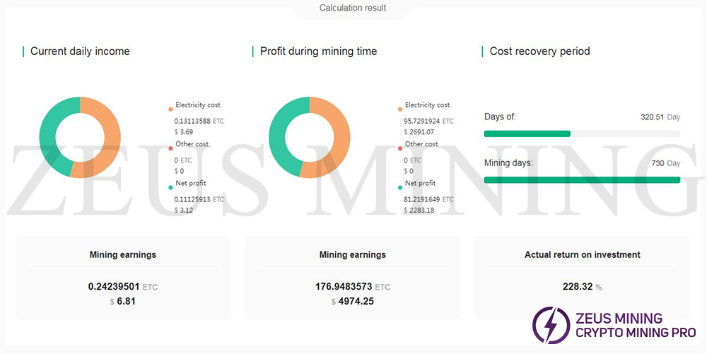
Task: Click orange Electricity cost dot under Profit during mining time
Action: pos(400,110)
